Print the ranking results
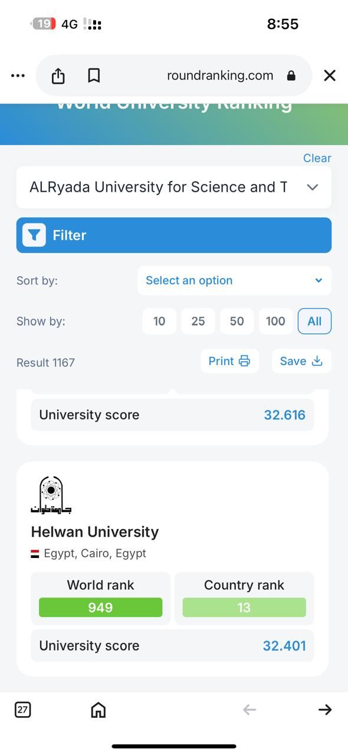 229,361
